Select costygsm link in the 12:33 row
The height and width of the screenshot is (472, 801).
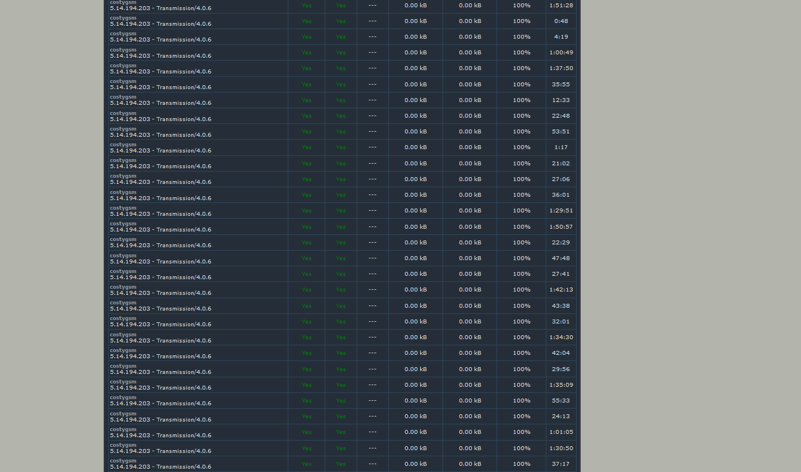click(x=123, y=97)
